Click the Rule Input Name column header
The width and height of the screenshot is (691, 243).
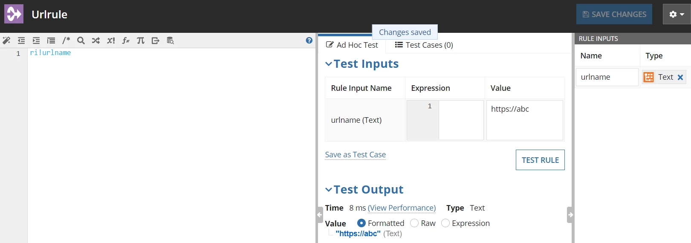[361, 88]
